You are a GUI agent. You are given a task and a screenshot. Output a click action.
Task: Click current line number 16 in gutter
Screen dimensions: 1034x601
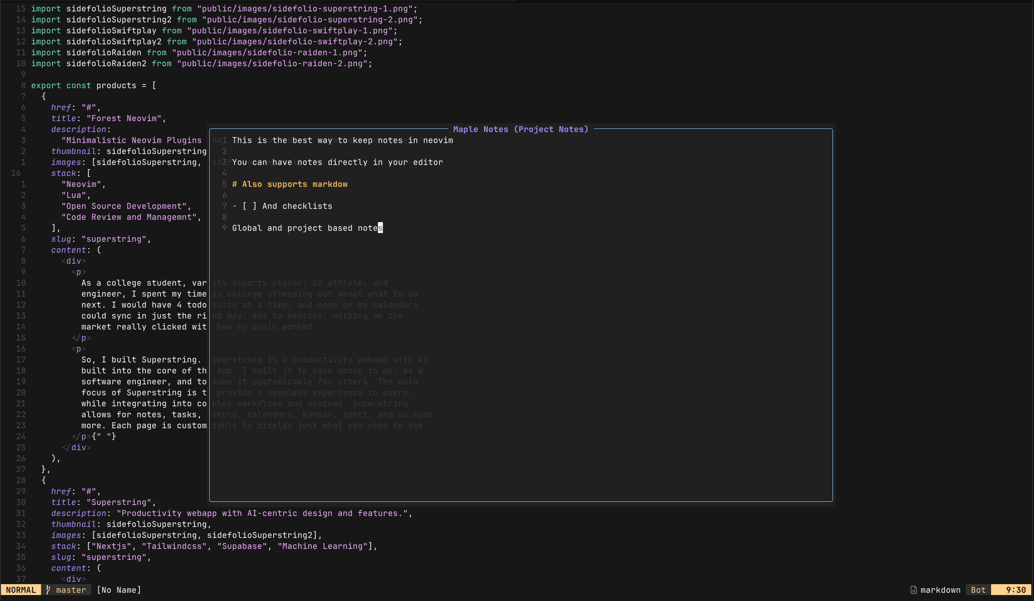tap(16, 173)
